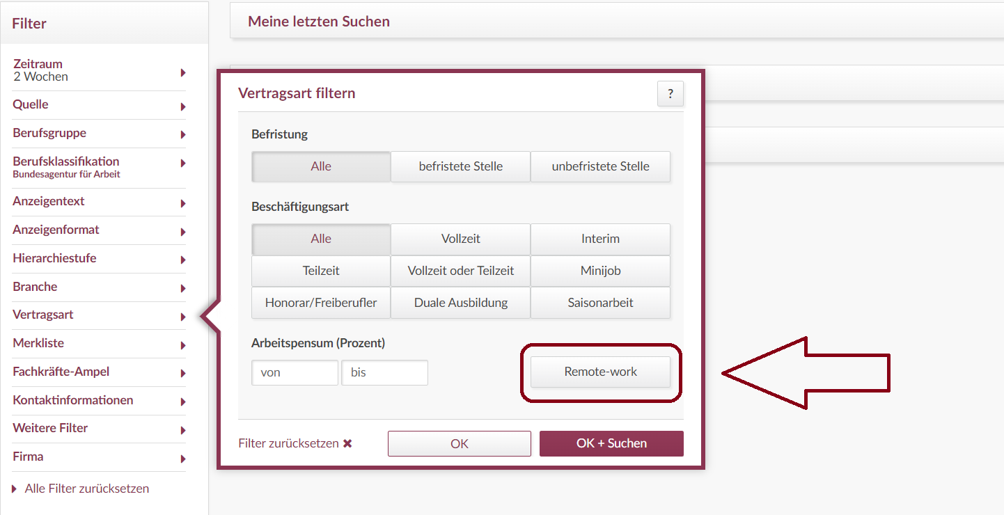Screen dimensions: 1004x515
Task: Click the OK + Suchen button
Action: tap(611, 443)
